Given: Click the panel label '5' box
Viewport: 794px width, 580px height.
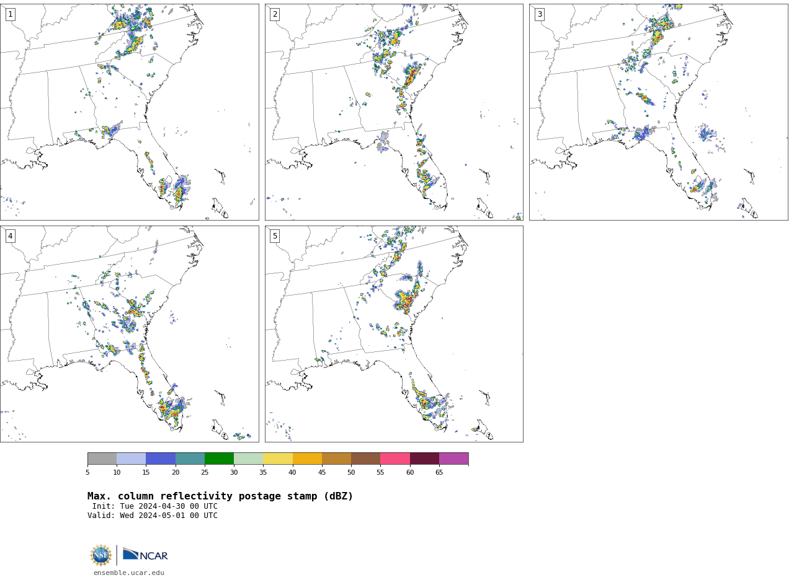Looking at the screenshot, I should [x=275, y=236].
